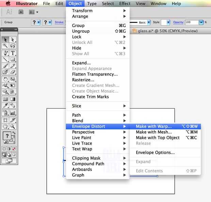Screen dimensions: 211x202
Task: Select the Pencil tool
Action: tap(13, 66)
